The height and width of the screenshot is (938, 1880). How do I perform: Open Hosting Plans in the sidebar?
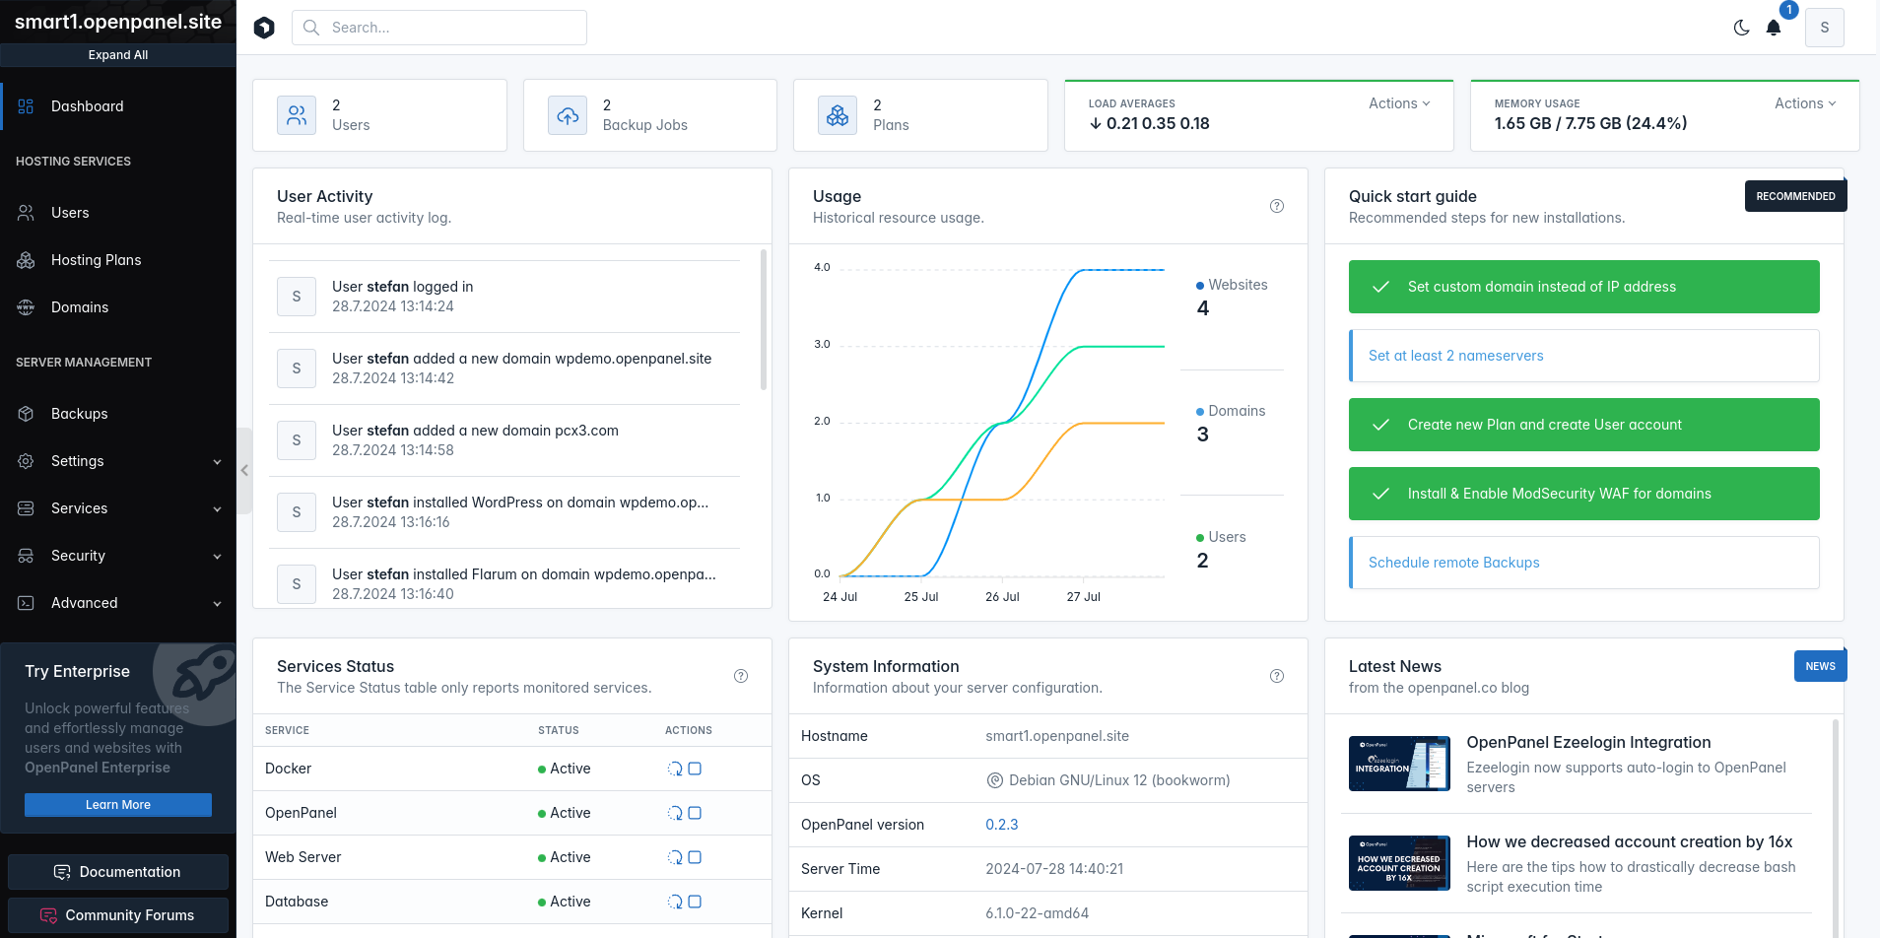point(118,260)
